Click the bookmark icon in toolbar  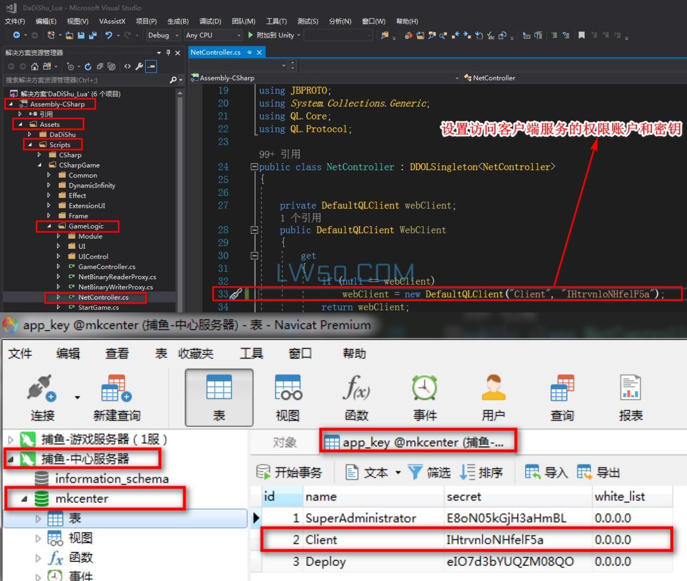click(581, 35)
